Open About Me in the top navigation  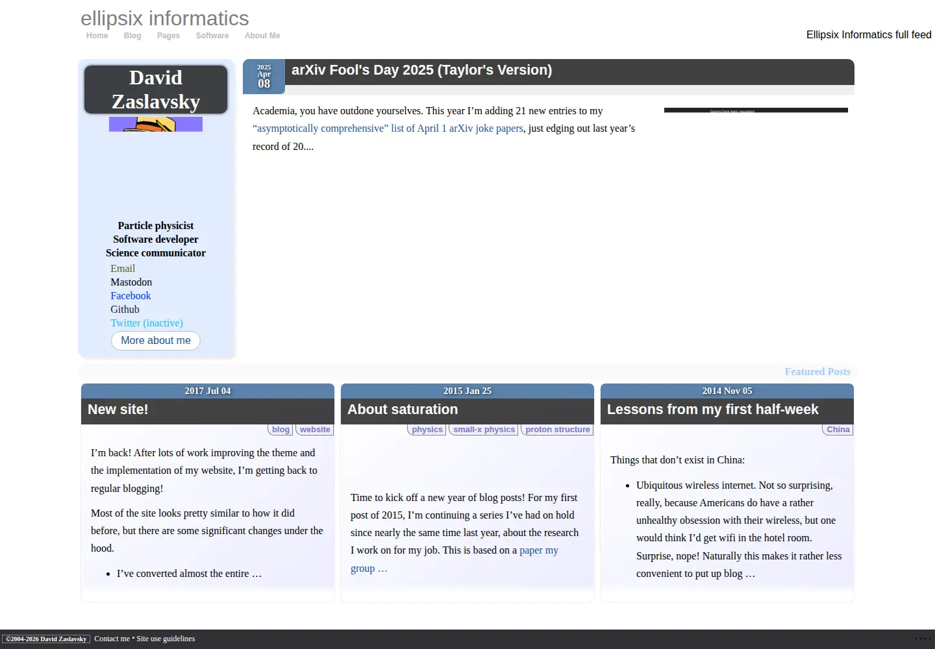pos(262,36)
